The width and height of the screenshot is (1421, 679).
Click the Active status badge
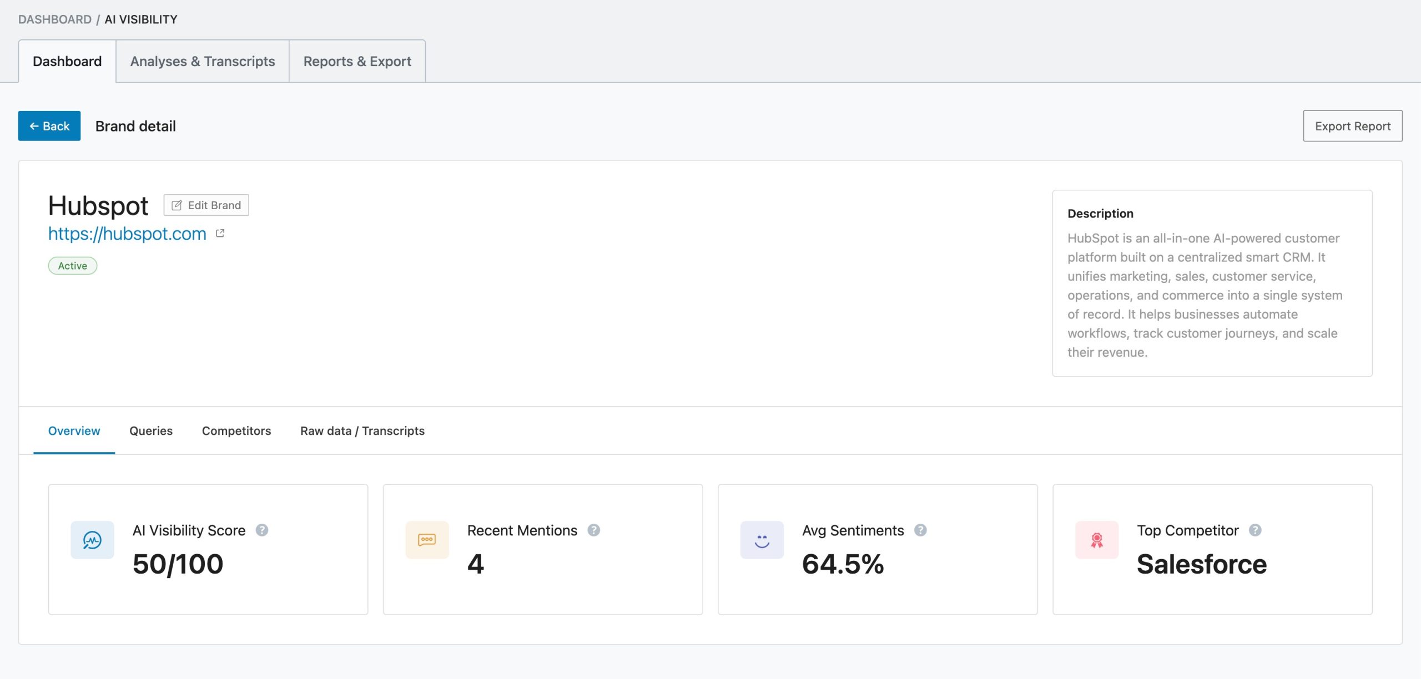(73, 266)
